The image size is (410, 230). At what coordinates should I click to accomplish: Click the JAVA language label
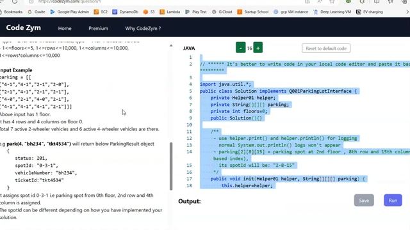click(189, 49)
